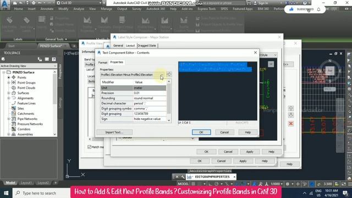This screenshot has width=352, height=198.
Task: Select the Unit modifier row
Action: click(134, 88)
